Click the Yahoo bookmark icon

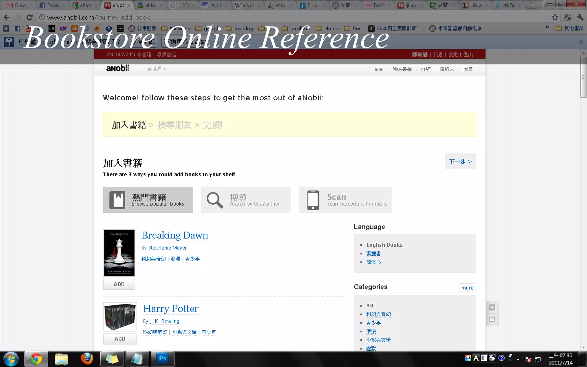click(63, 28)
